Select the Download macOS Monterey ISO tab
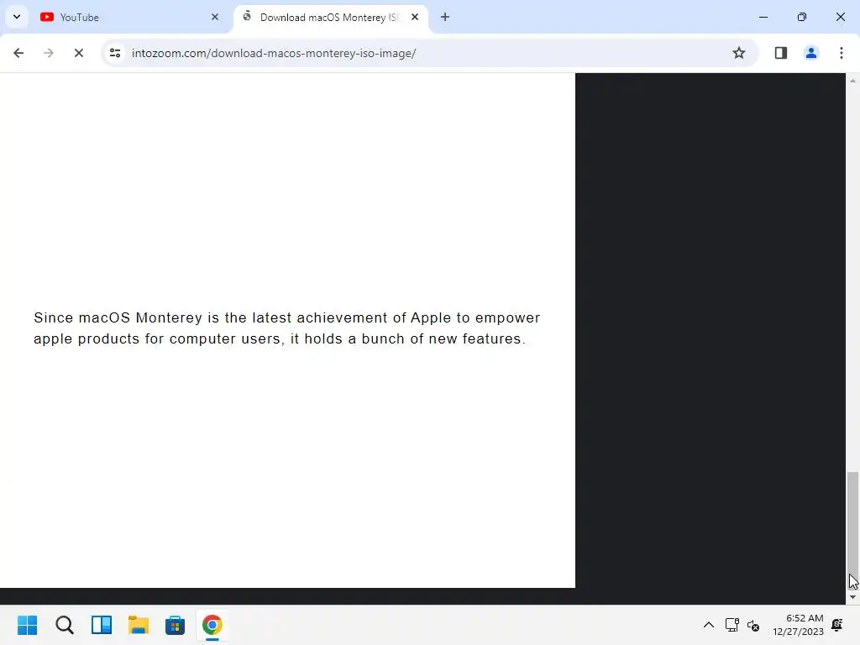This screenshot has height=645, width=860. [x=331, y=17]
